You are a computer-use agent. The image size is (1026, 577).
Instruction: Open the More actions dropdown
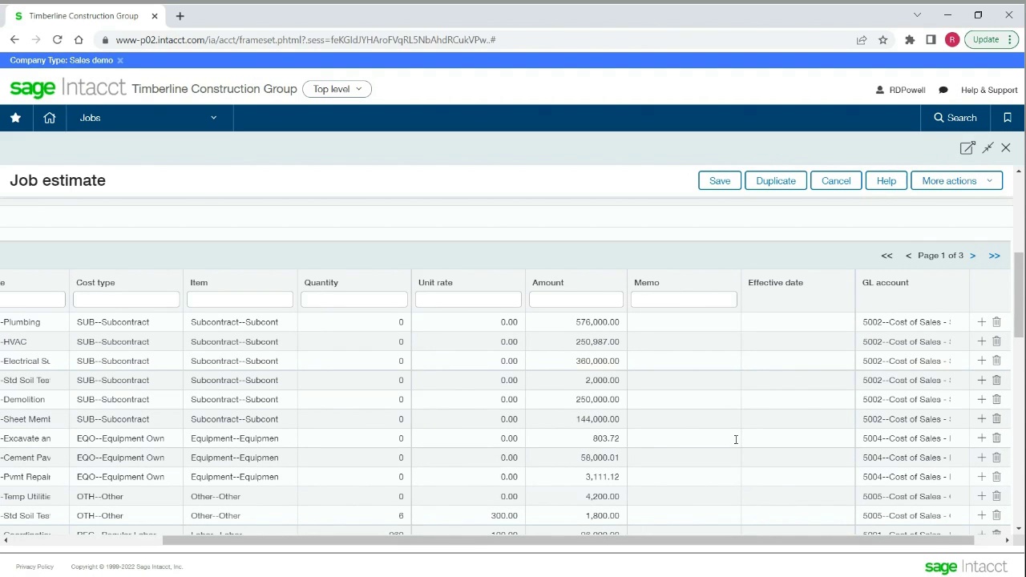956,181
